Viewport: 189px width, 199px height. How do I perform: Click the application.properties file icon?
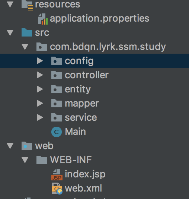point(43,19)
